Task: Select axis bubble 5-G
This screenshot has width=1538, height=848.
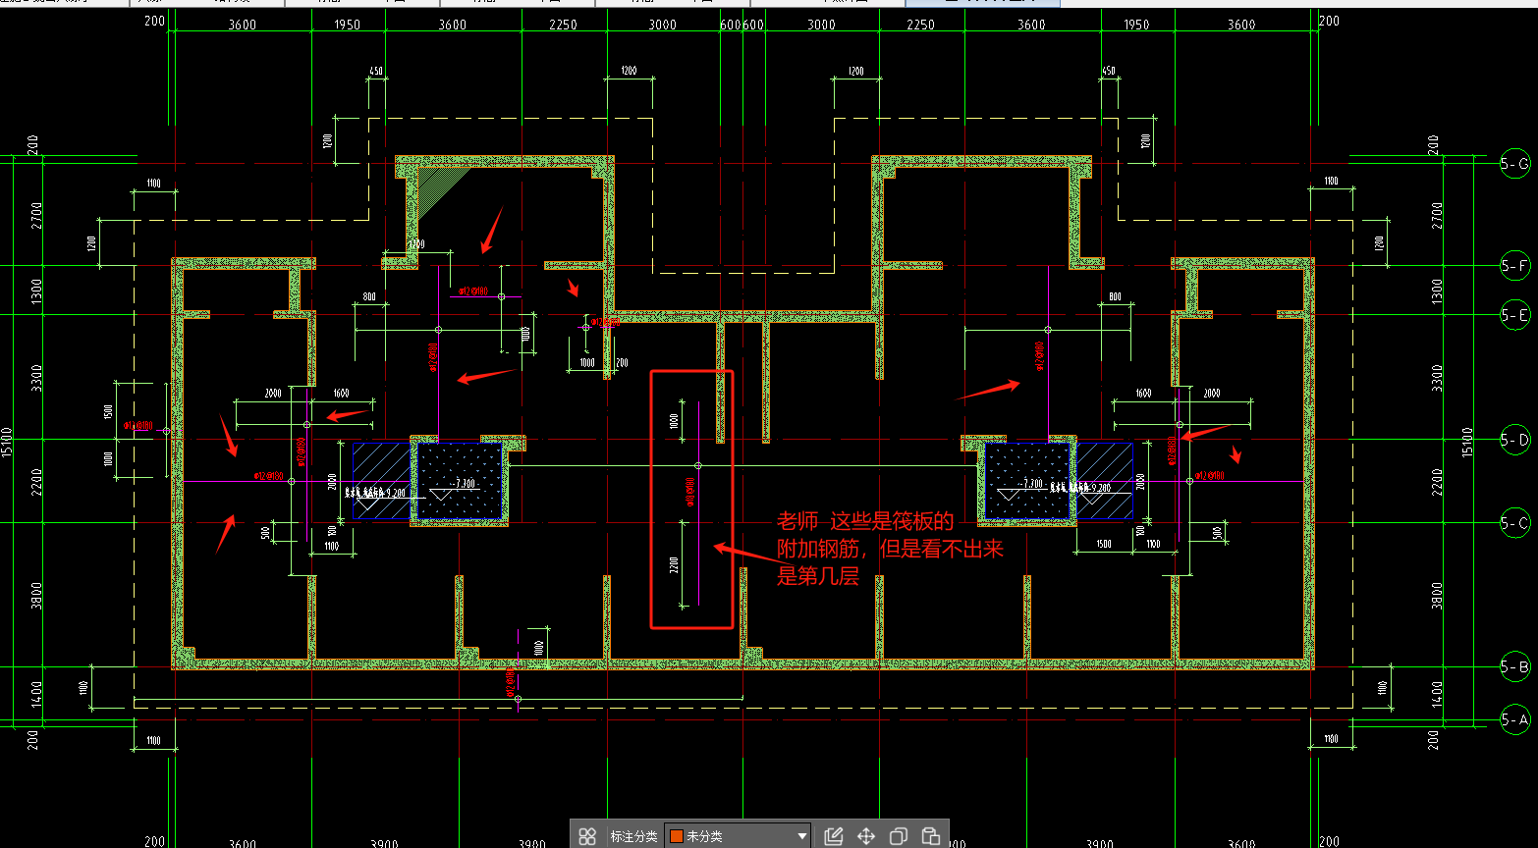Action: [x=1515, y=163]
